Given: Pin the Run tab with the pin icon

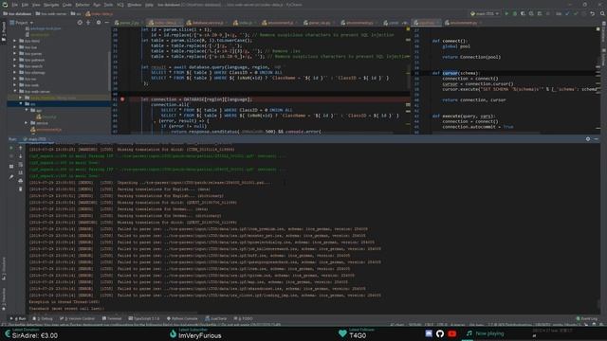Looking at the screenshot, I should (x=11, y=177).
